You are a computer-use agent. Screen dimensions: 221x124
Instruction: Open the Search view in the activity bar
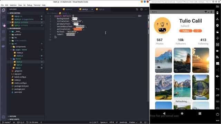[x=3, y=17]
